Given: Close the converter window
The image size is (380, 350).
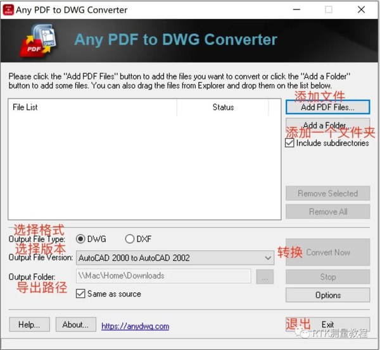Looking at the screenshot, I should point(361,9).
